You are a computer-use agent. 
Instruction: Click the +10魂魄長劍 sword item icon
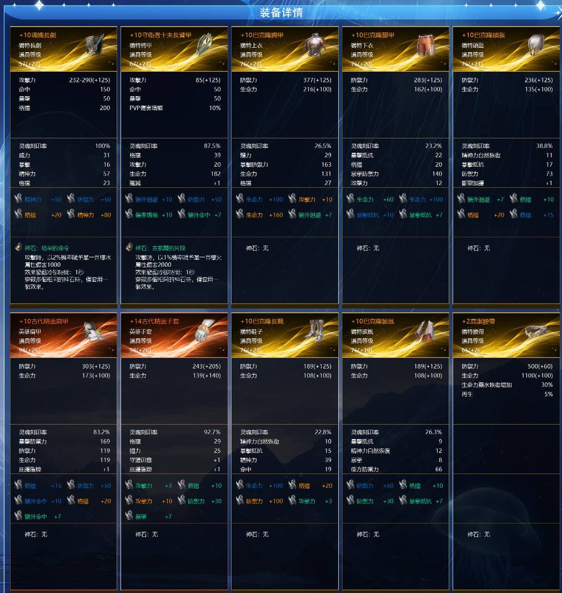(x=94, y=46)
